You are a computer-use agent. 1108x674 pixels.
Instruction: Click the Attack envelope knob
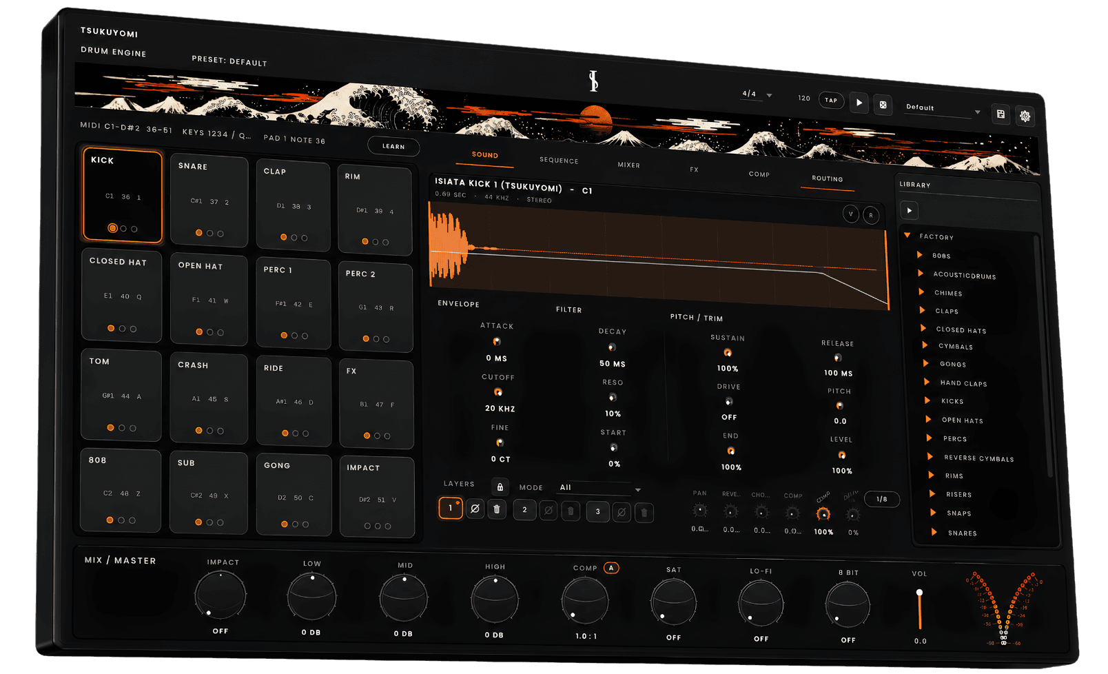coord(497,341)
